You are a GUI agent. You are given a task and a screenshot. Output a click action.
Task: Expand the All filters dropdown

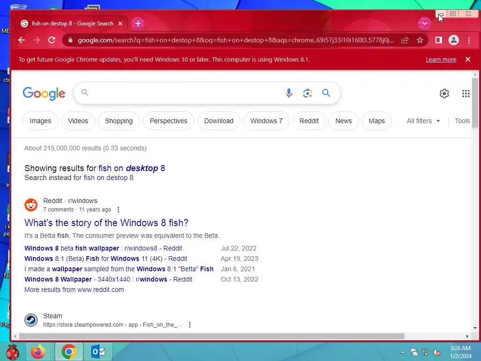(x=423, y=121)
